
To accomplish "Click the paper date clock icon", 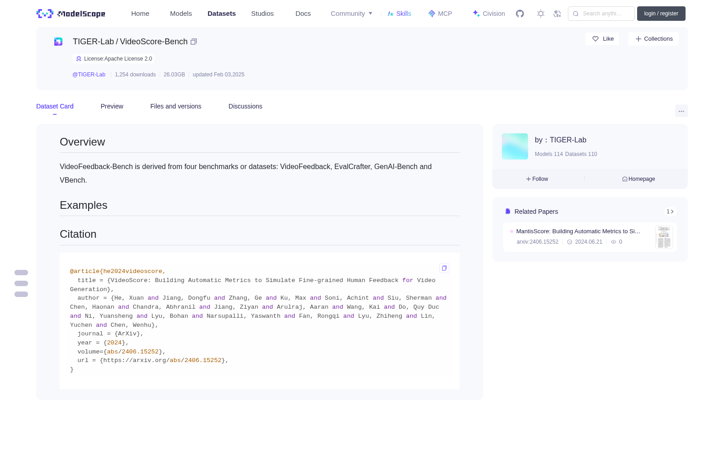I will point(570,242).
